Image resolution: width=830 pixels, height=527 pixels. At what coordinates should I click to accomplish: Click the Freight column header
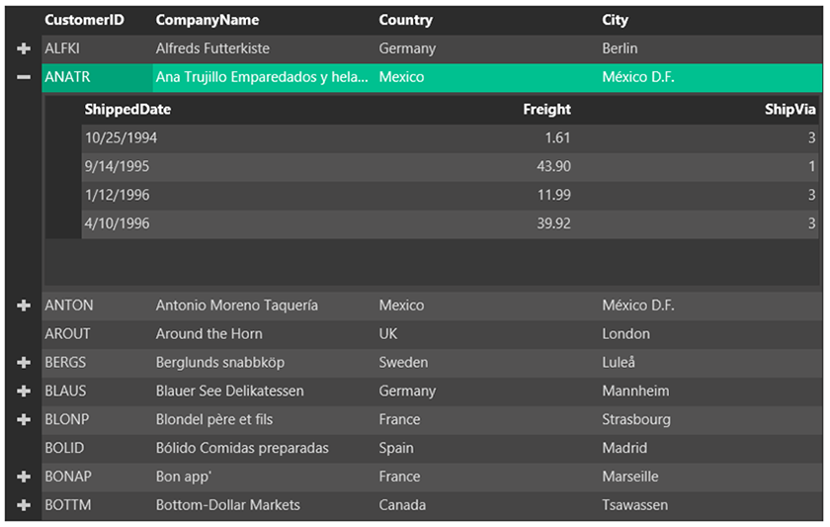coord(546,110)
